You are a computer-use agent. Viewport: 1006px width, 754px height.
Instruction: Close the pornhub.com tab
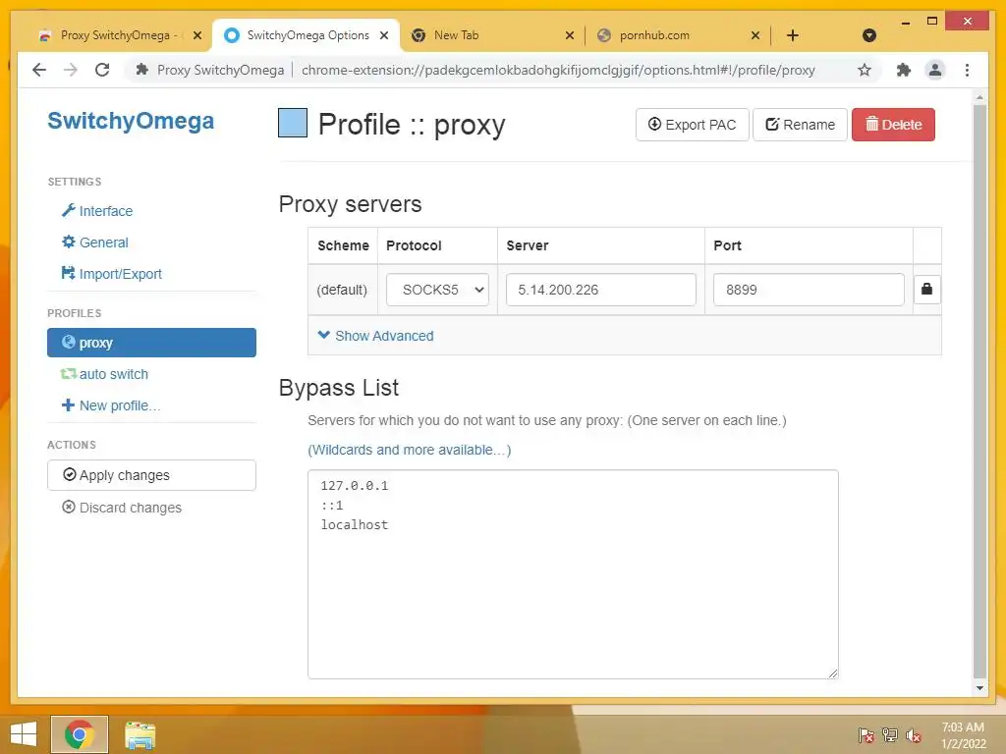(x=755, y=35)
